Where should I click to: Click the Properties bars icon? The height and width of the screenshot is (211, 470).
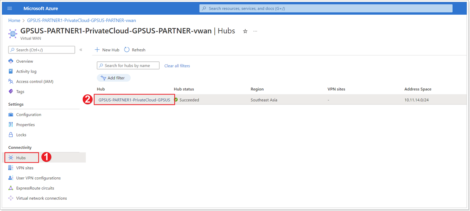coord(11,125)
